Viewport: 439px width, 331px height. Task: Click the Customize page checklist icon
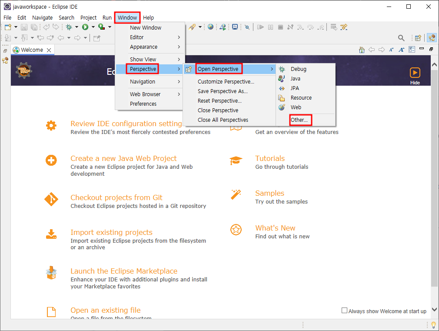(x=412, y=50)
